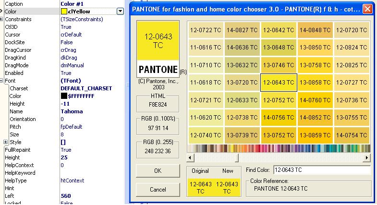Click the Original 12-0643 TC swatch

[x=200, y=187]
